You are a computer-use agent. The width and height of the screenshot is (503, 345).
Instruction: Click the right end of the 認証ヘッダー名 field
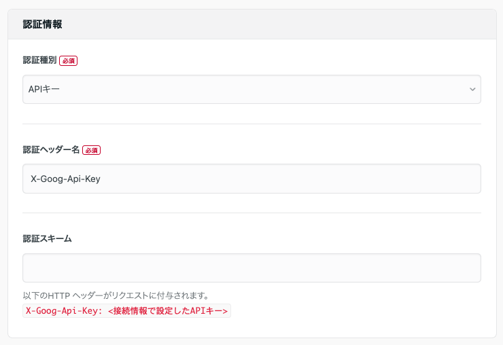point(462,179)
